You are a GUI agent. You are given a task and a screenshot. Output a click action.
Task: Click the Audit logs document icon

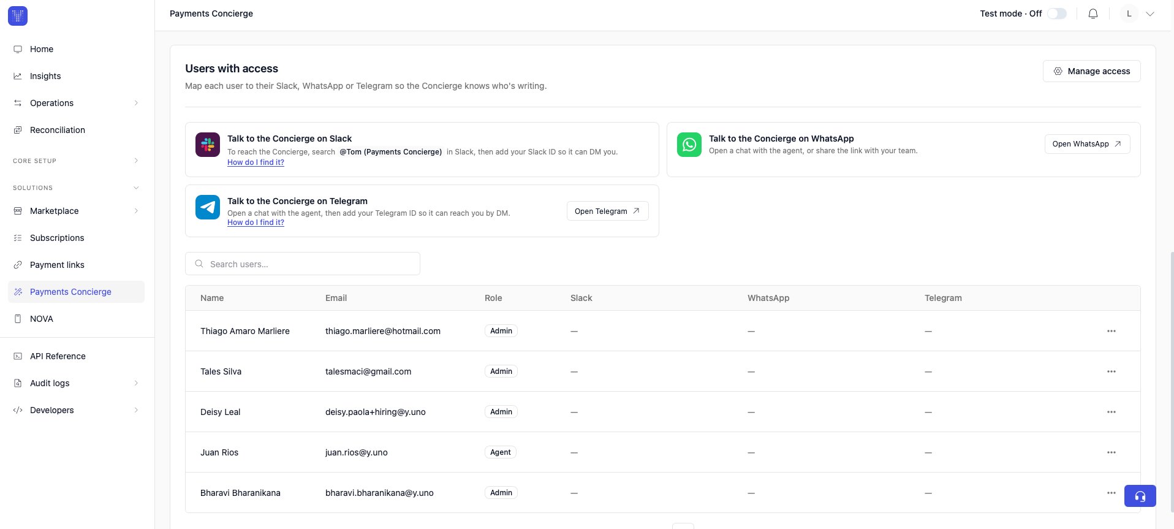tap(18, 383)
